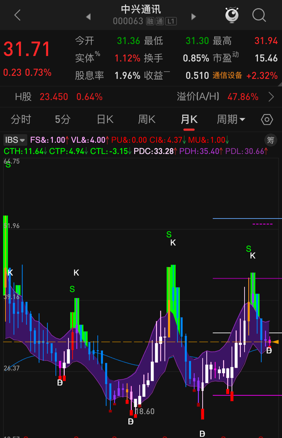
Task: Tap the 市盈 15.46 value
Action: pos(266,58)
